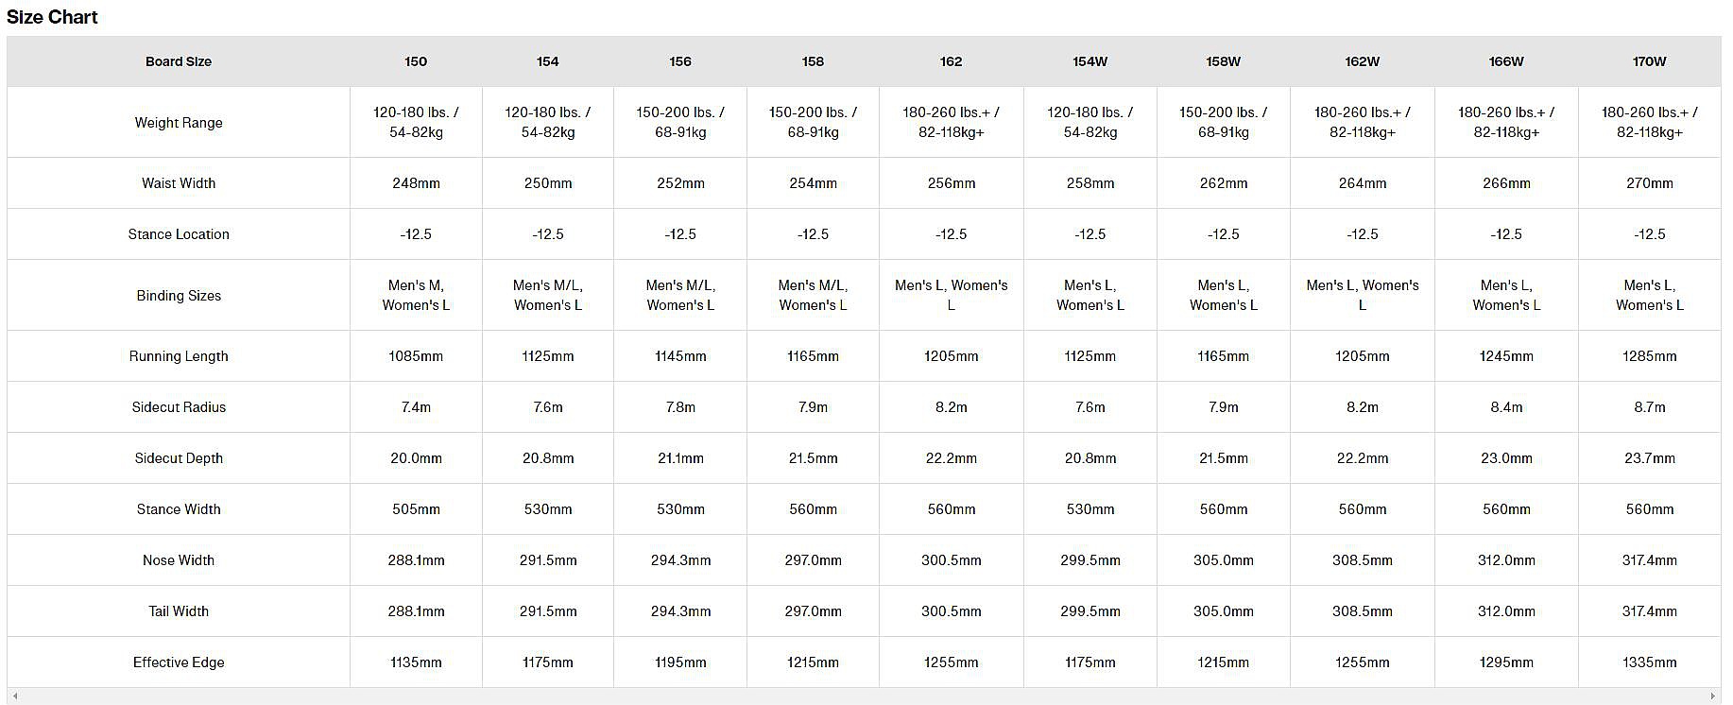This screenshot has width=1733, height=705.
Task: Click the left scroll arrow of horizontal scrollbar
Action: click(14, 696)
